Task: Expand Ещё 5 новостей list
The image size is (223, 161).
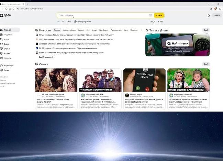Action: coord(47,57)
